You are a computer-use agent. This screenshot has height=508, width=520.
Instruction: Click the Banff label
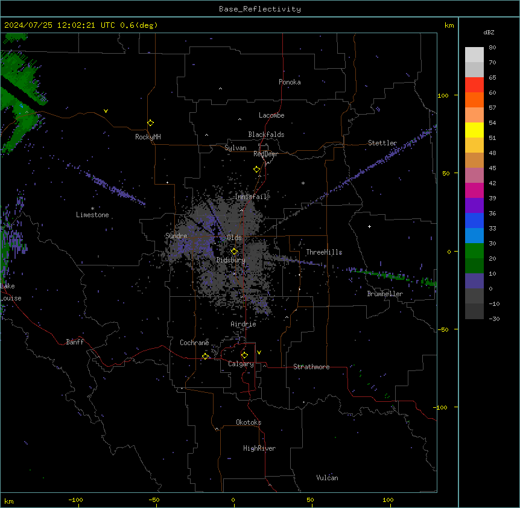tap(75, 342)
